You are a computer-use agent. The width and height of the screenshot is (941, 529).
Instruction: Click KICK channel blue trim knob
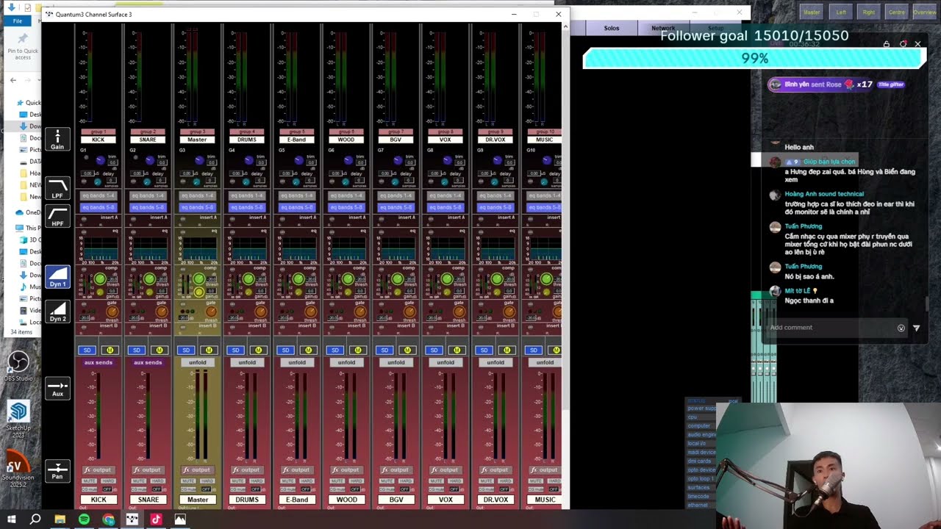pyautogui.click(x=101, y=160)
